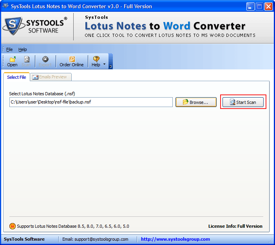Open the File menu
Image resolution: width=275 pixels, height=245 pixels.
click(9, 49)
